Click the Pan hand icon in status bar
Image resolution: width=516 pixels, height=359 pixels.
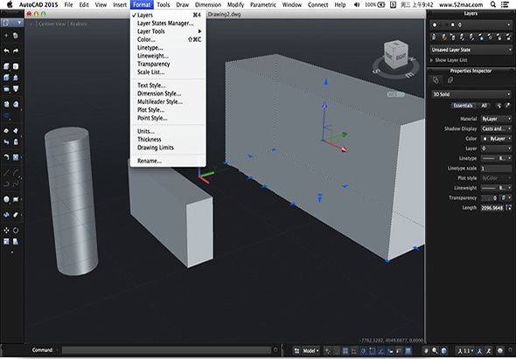(x=427, y=350)
